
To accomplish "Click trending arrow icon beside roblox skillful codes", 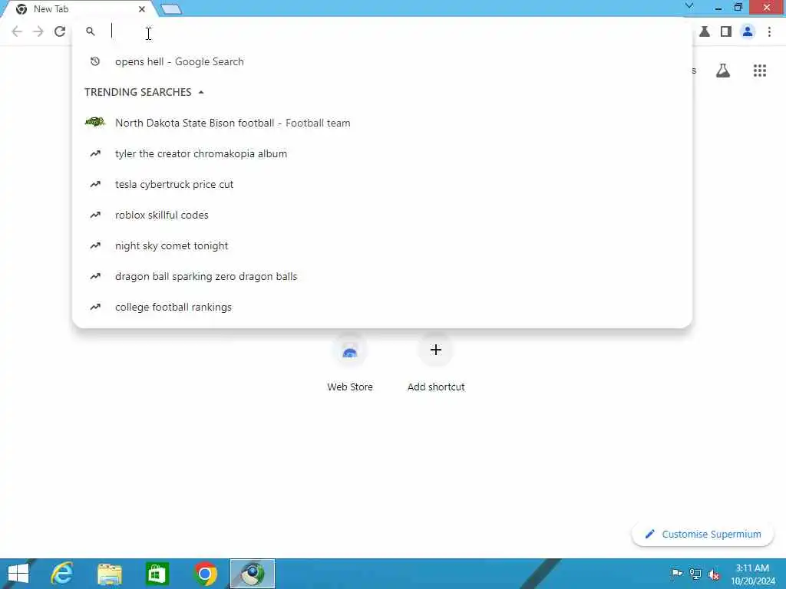I will pyautogui.click(x=94, y=215).
